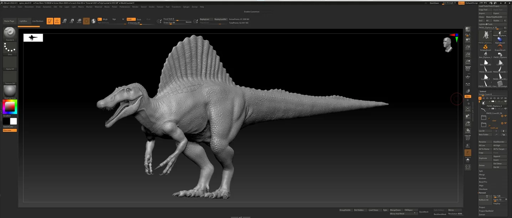Open the Zplugin menu
Screen dimensions: 512x218
coord(186,7)
